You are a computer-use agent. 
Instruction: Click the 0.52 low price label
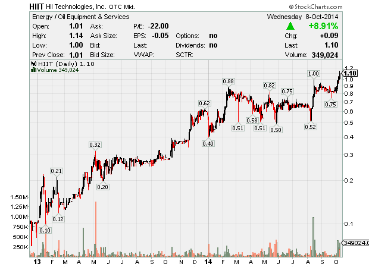point(311,127)
